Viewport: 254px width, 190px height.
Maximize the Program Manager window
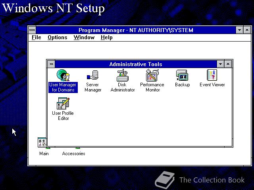pos(247,30)
